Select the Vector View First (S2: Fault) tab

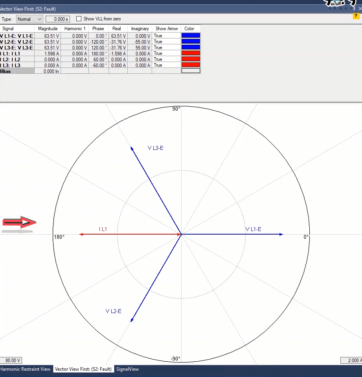[x=83, y=369]
